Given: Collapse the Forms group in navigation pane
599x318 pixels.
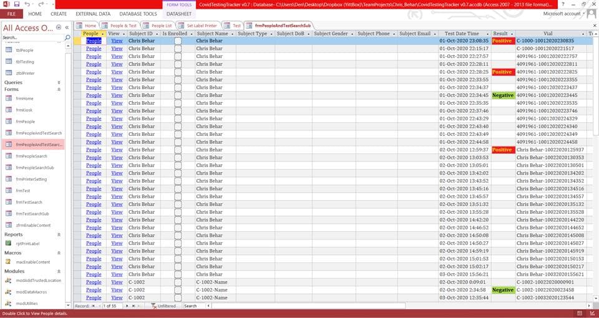Looking at the screenshot, I should tap(59, 89).
